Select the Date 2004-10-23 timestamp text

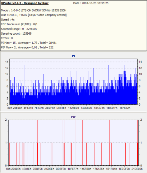[91, 3]
